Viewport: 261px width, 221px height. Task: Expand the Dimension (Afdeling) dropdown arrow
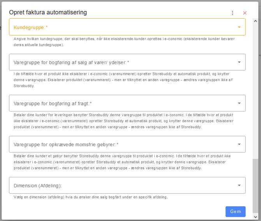(x=239, y=186)
